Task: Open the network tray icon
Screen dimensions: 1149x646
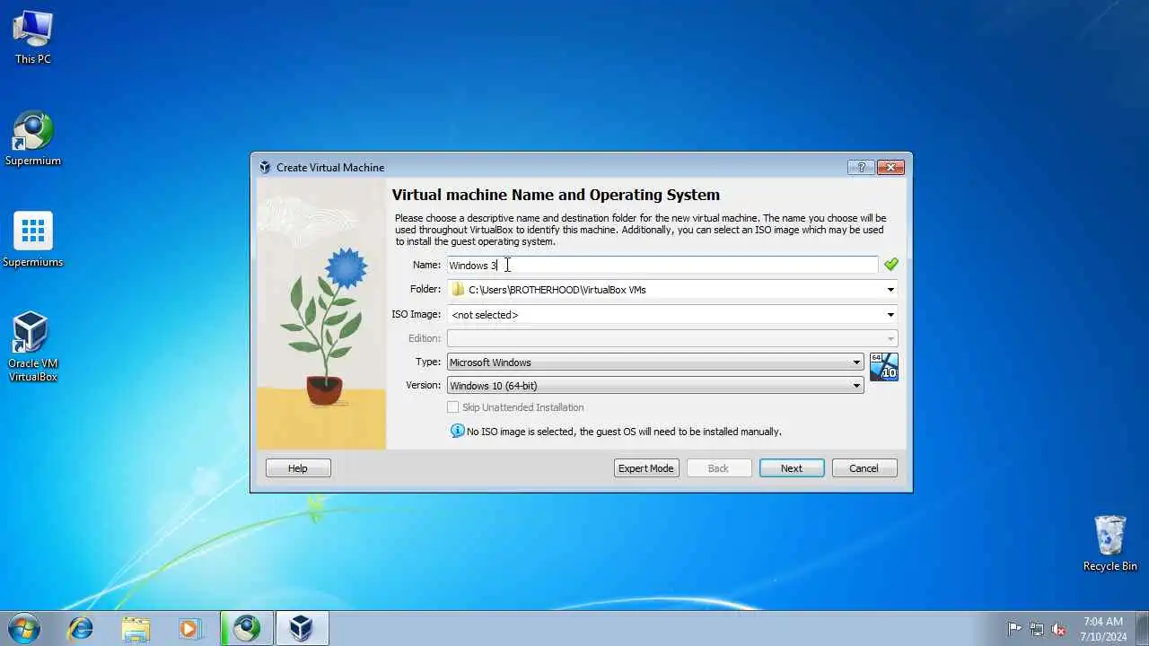Action: point(1037,629)
